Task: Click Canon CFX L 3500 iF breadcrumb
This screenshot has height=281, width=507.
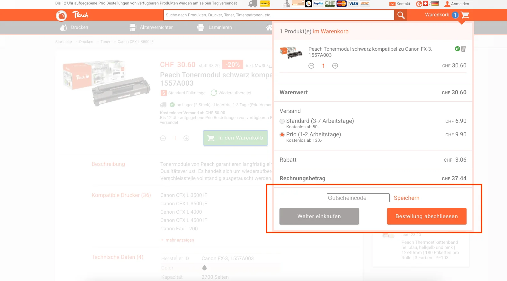Action: coord(135,42)
